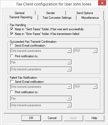Open the Send Options tab
Image resolution: width=108 pixels, height=125 pixels.
coord(85,13)
